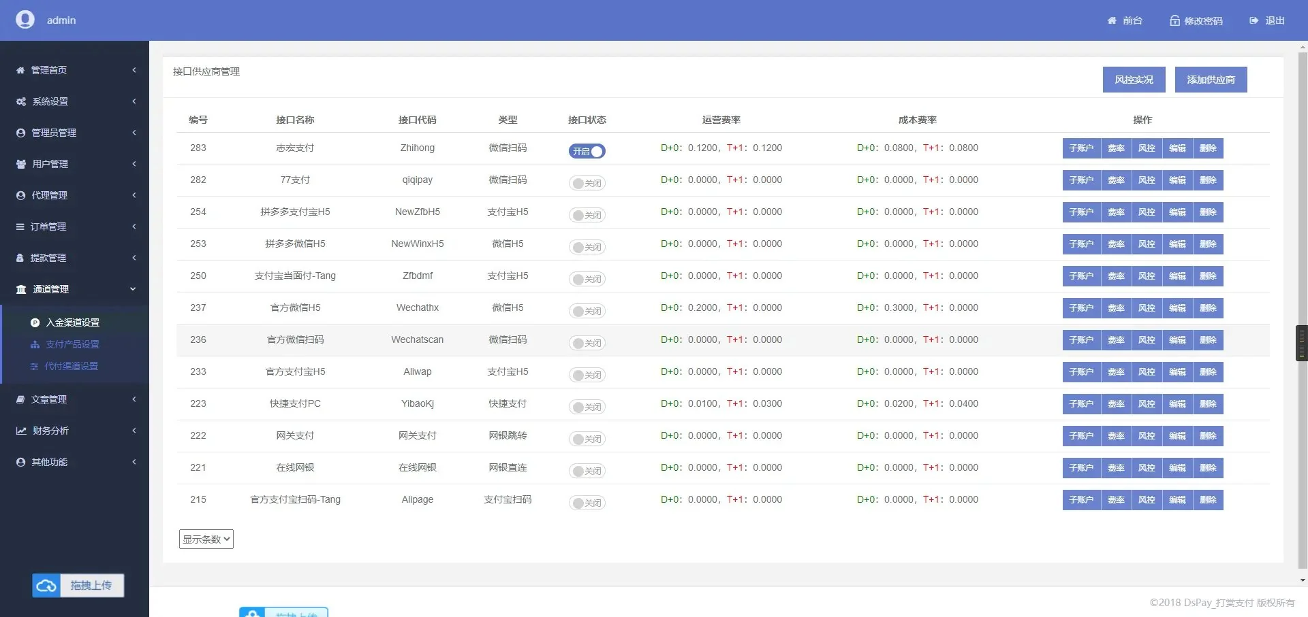Click the chart icon for 财务分析
Screen dimensions: 1308x617
[21, 431]
